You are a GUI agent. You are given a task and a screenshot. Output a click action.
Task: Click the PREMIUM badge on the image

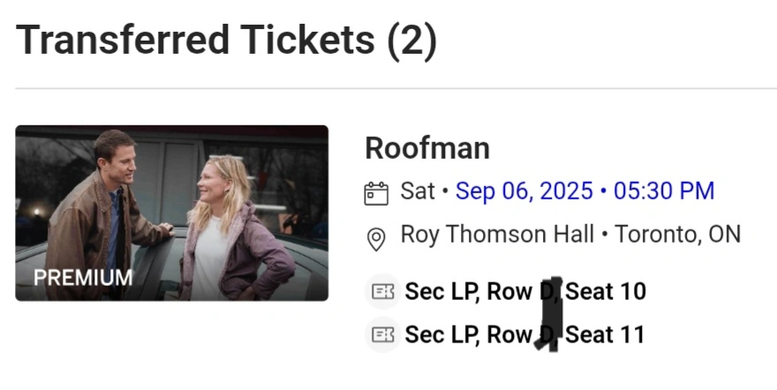point(83,278)
